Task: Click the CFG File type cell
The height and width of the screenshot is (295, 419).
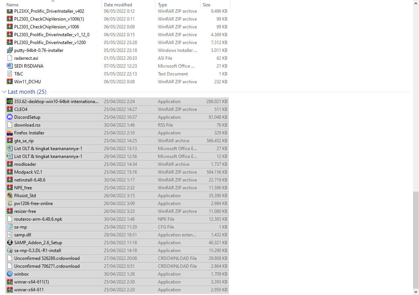Action: [x=166, y=227]
